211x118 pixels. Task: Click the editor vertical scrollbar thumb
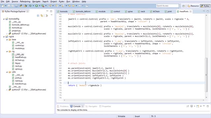pyautogui.click(x=206, y=75)
